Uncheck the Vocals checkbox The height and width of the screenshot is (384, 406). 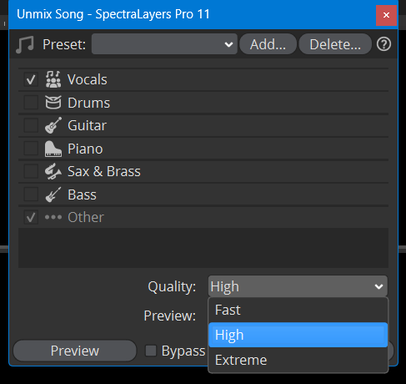31,79
